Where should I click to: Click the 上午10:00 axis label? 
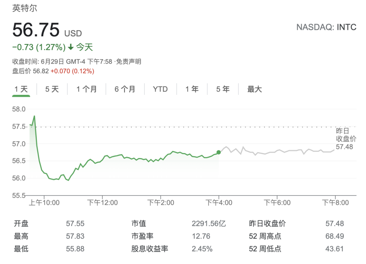44,203
